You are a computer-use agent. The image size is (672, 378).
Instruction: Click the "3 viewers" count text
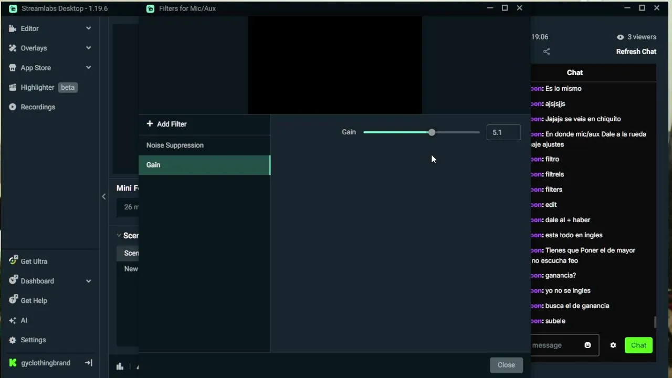642,37
